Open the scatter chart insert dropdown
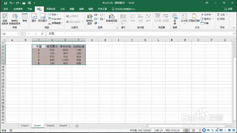Image resolution: width=237 pixels, height=133 pixels. coord(103,15)
